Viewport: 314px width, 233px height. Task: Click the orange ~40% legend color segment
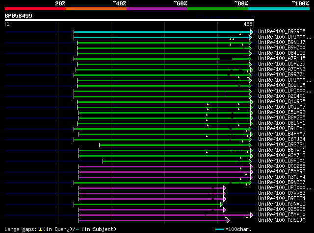coord(96,9)
